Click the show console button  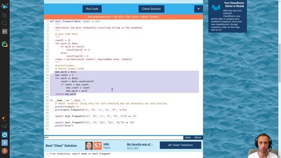point(198,137)
